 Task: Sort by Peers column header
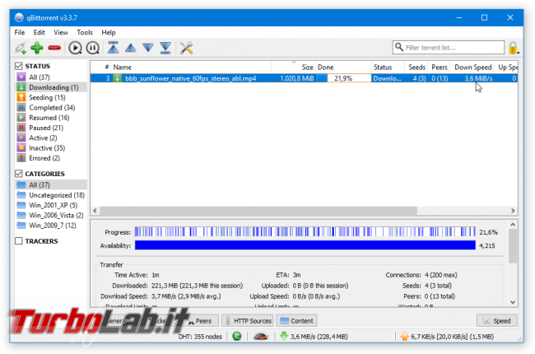point(440,68)
